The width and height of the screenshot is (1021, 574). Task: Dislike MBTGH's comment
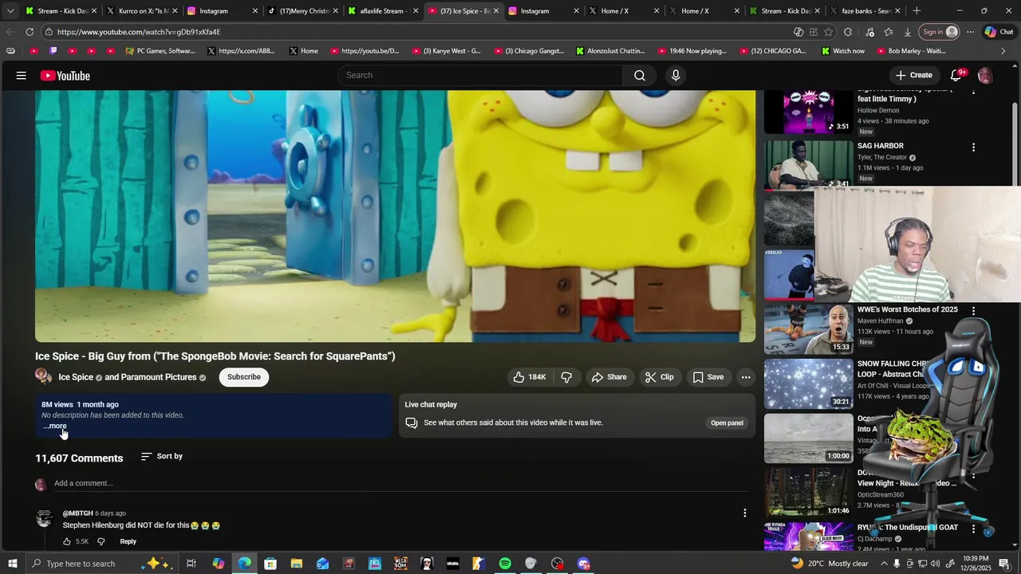[101, 541]
